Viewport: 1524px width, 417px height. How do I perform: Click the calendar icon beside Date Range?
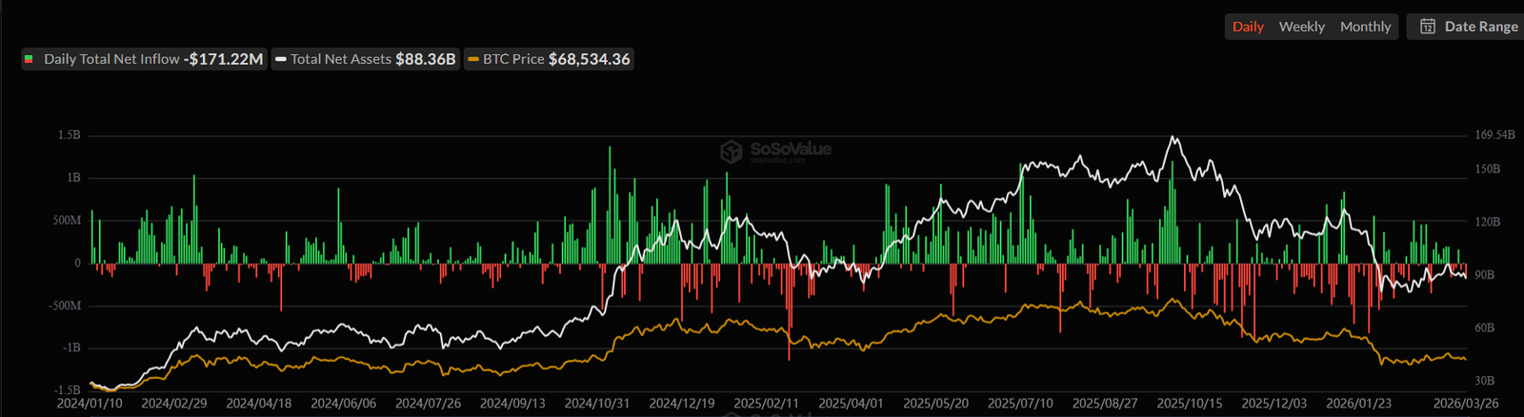pos(1428,27)
